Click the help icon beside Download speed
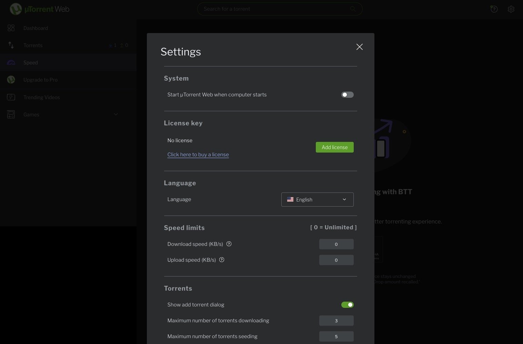 pyautogui.click(x=229, y=244)
